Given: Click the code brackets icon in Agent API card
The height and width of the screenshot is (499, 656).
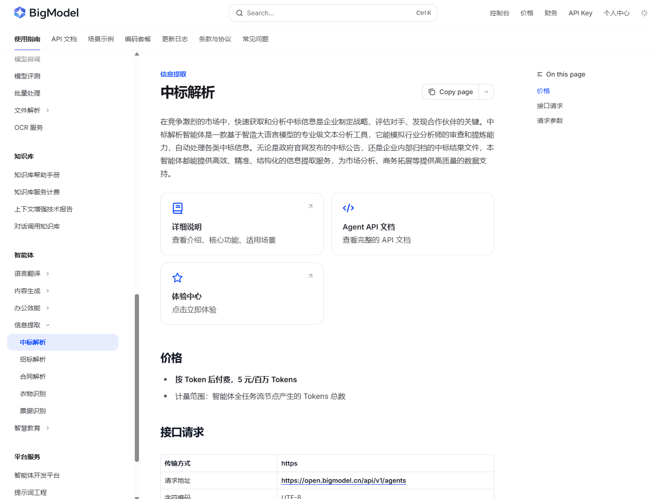Looking at the screenshot, I should pyautogui.click(x=348, y=208).
